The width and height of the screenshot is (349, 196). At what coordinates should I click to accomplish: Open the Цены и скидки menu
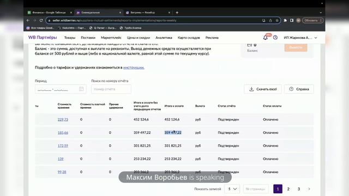coord(139,38)
